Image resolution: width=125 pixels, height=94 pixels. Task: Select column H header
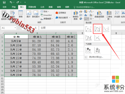116,33
